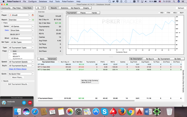Check the SNG flag checkbox

coord(10,51)
